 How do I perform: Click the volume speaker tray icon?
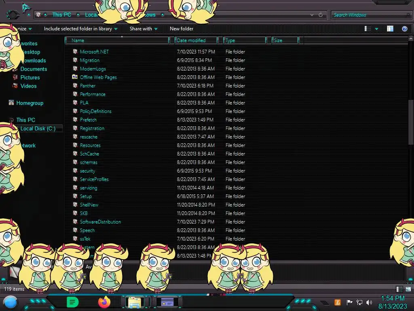tap(369, 302)
